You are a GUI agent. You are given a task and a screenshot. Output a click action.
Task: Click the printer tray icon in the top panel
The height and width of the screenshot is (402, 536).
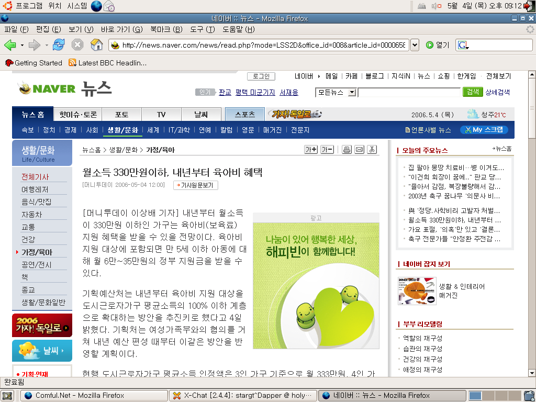click(422, 6)
